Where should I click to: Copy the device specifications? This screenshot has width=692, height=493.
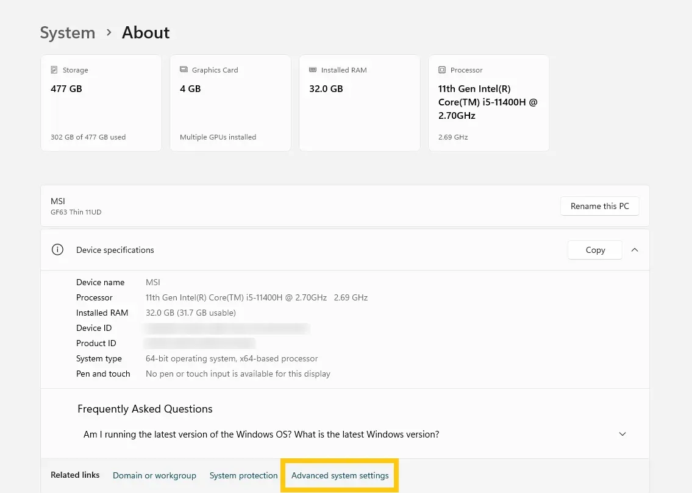coord(595,250)
